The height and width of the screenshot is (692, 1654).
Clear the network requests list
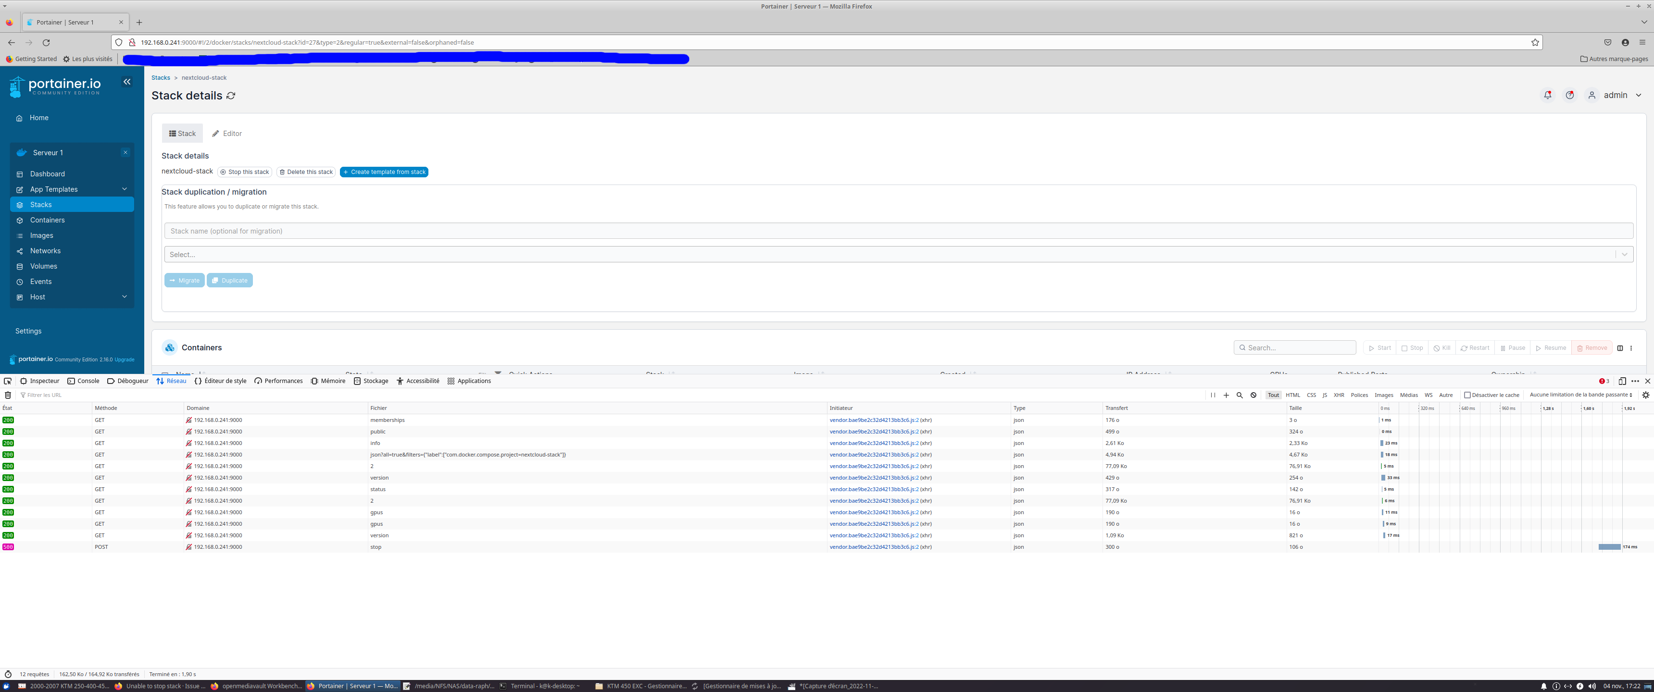point(7,395)
